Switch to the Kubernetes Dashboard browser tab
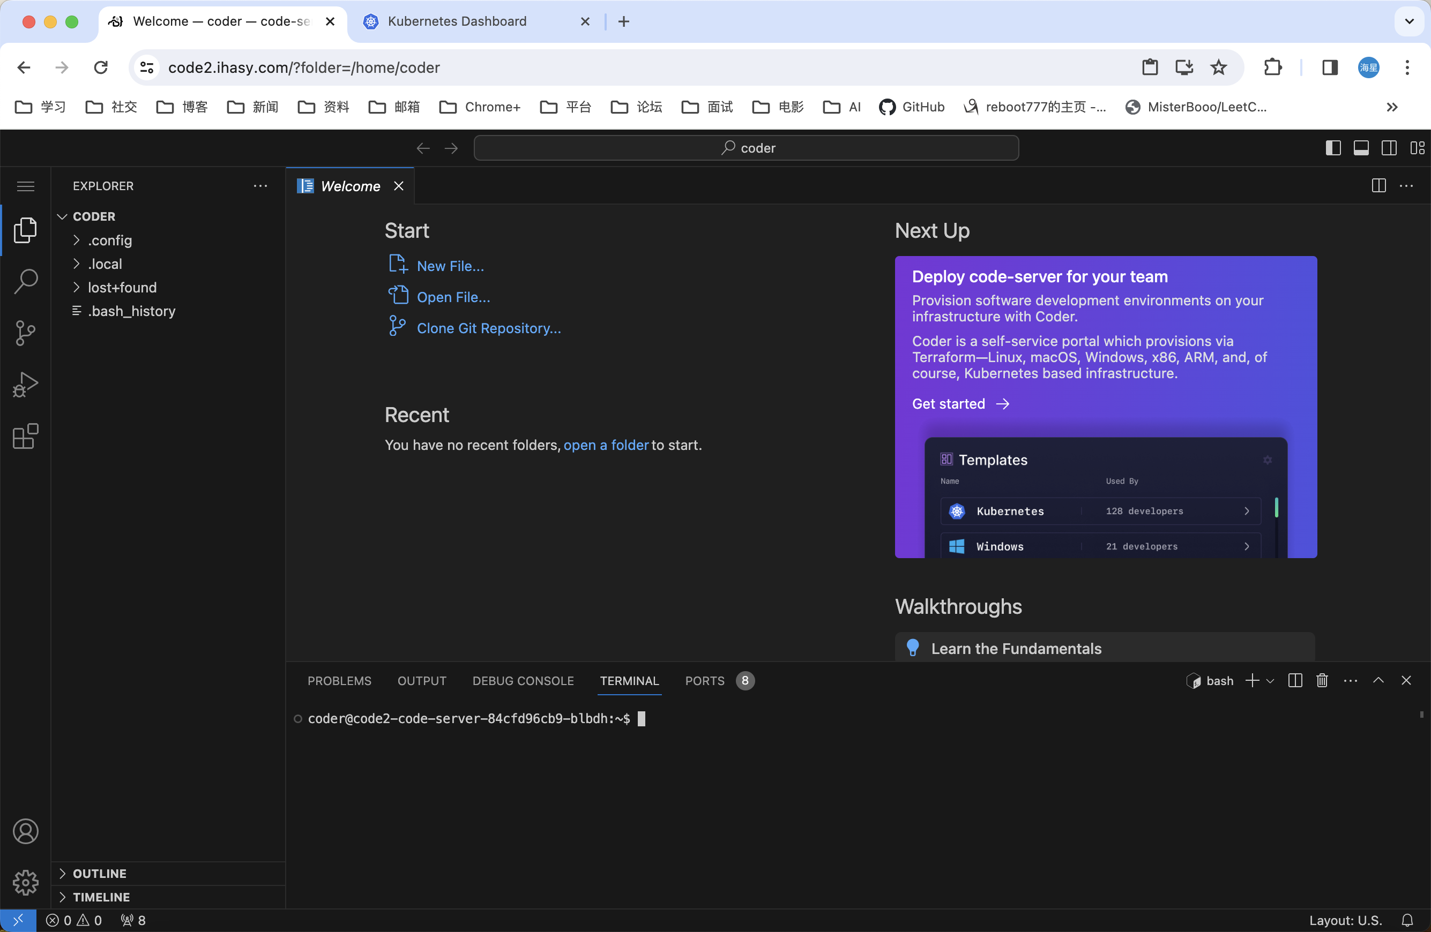The image size is (1431, 932). coord(457,21)
